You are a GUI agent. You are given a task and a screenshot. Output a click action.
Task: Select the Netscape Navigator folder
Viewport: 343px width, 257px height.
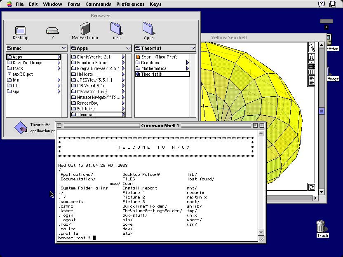click(96, 97)
